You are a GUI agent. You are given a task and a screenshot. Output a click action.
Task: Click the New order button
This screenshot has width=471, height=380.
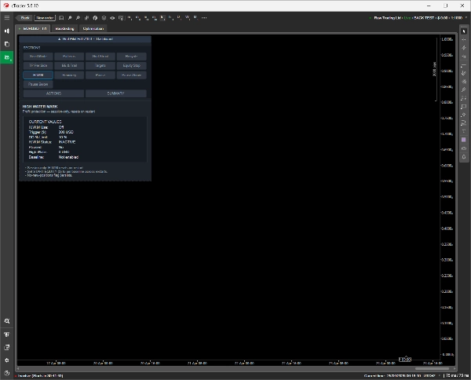[x=45, y=18]
